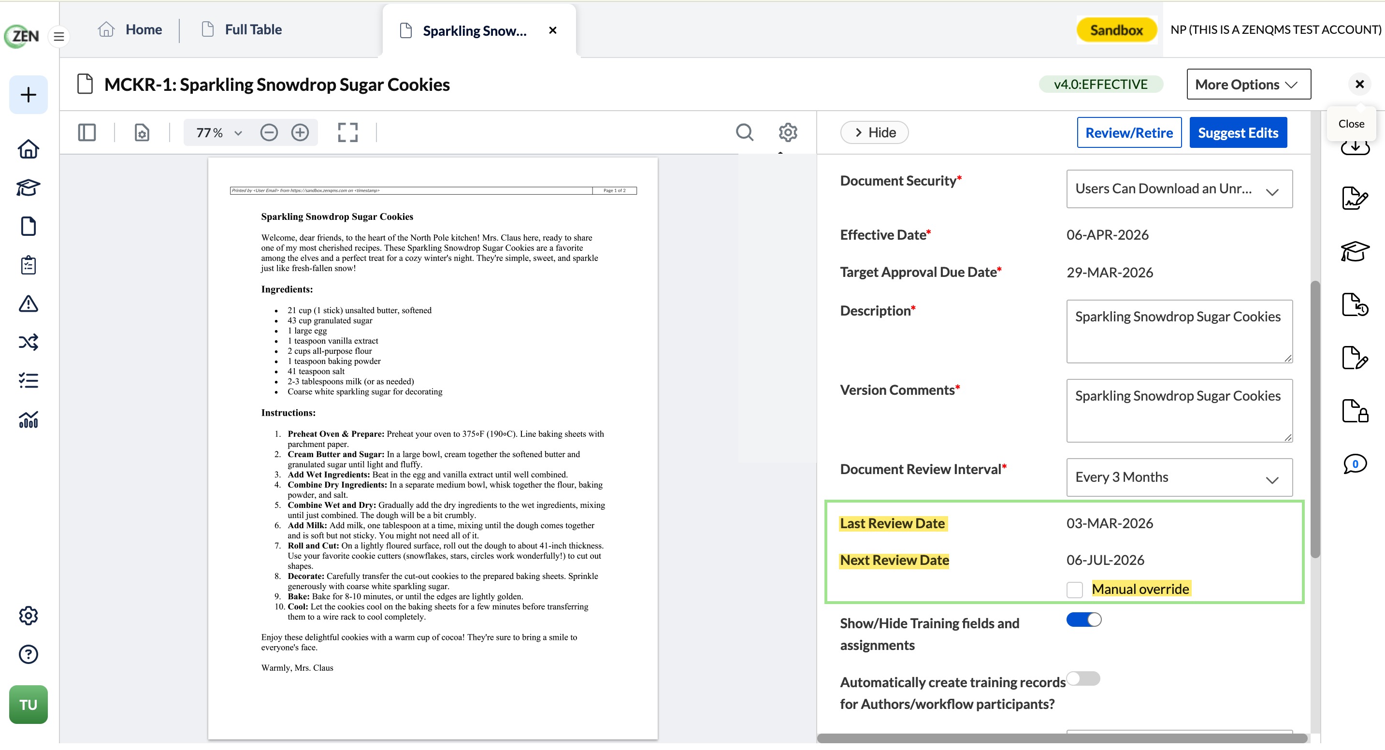Open the document lock permissions icon

1355,411
